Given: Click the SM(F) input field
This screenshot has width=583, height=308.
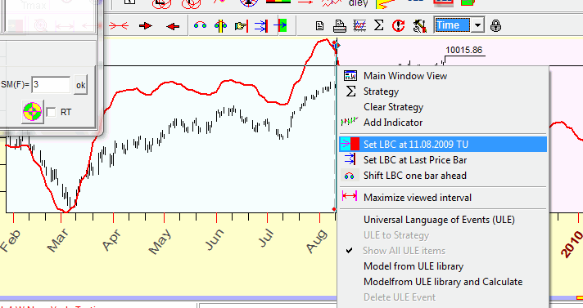Looking at the screenshot, I should (51, 85).
